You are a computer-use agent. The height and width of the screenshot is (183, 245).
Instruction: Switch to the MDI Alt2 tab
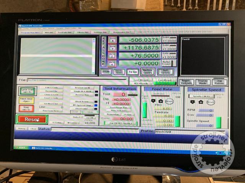[48, 33]
